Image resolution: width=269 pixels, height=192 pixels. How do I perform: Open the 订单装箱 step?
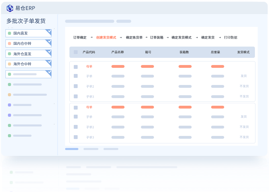[157, 37]
